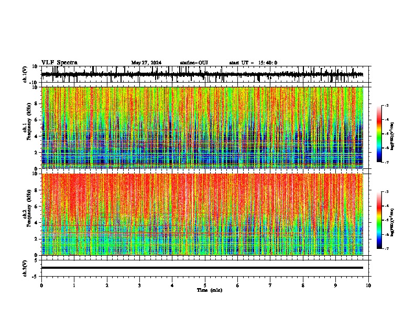
Task: Click the "2" kHz tick on ch.1 spectrogram
Action: [x=37, y=152]
